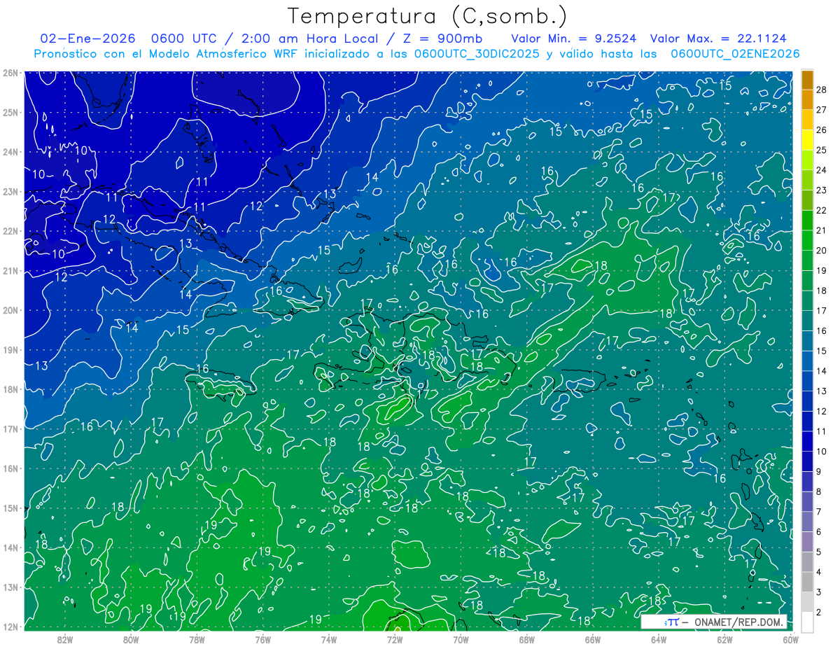Click longitude axis label "62W"
The image size is (840, 649).
[x=724, y=639]
